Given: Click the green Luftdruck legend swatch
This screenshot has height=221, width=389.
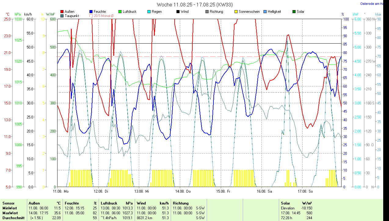Looking at the screenshot, I should tap(120, 12).
